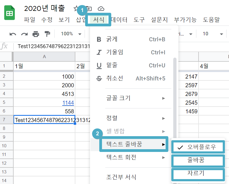Expand the 정렬 submenu
This screenshot has height=184, width=229.
[131, 118]
